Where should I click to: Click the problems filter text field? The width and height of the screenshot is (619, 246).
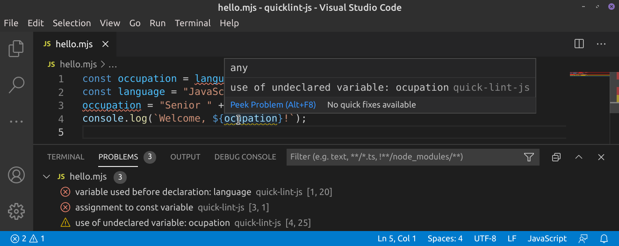point(402,157)
